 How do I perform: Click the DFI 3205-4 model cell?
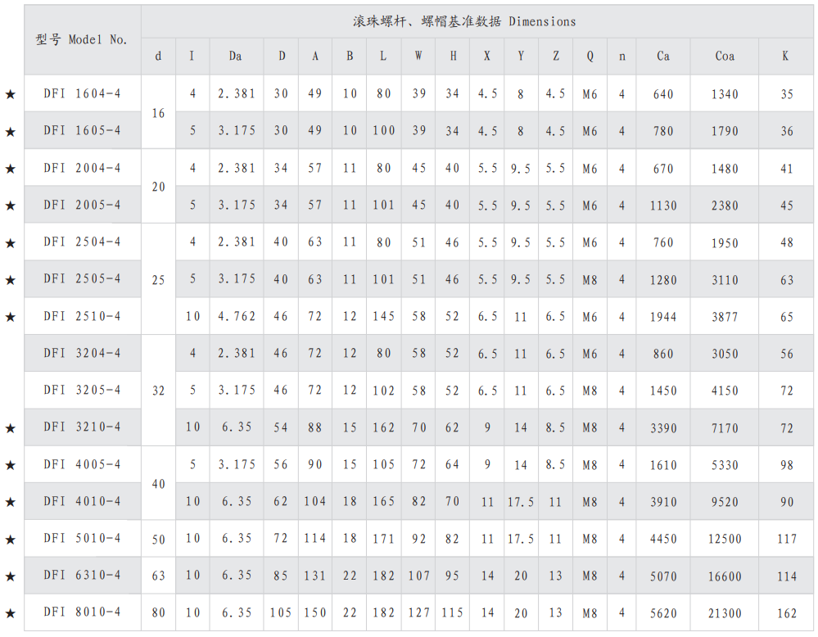[x=82, y=390]
